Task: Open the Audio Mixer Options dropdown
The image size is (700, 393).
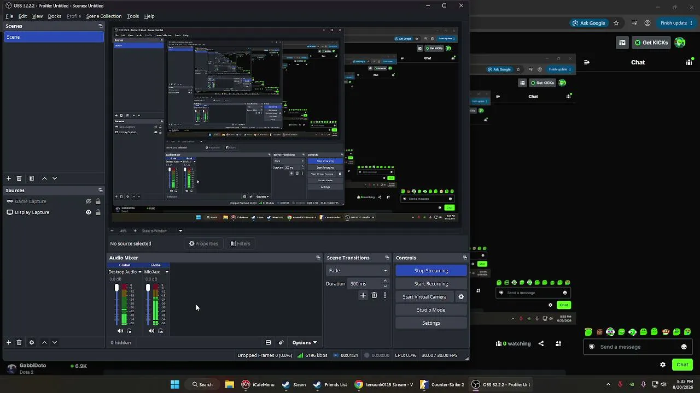Action: click(x=305, y=343)
